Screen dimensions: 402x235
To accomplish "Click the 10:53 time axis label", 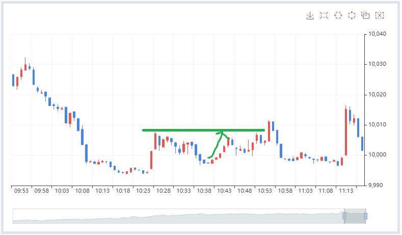I will click(265, 191).
